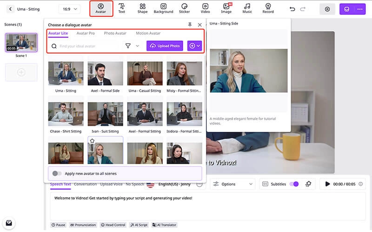This screenshot has width=372, height=232.
Task: Open the Options dropdown
Action: 232,184
